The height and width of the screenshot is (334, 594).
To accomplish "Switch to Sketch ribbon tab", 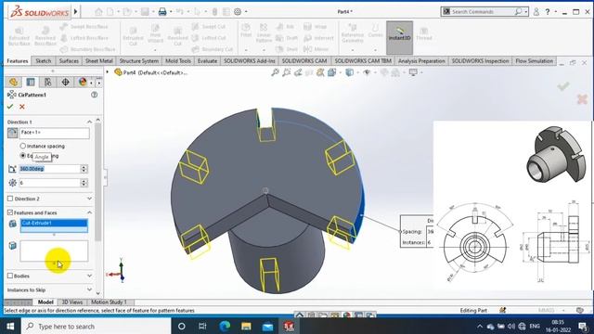I will point(44,61).
